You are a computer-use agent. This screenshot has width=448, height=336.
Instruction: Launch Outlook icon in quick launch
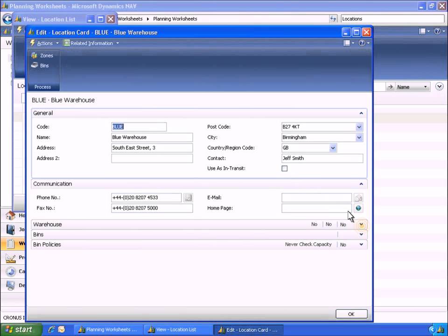[x=62, y=330]
